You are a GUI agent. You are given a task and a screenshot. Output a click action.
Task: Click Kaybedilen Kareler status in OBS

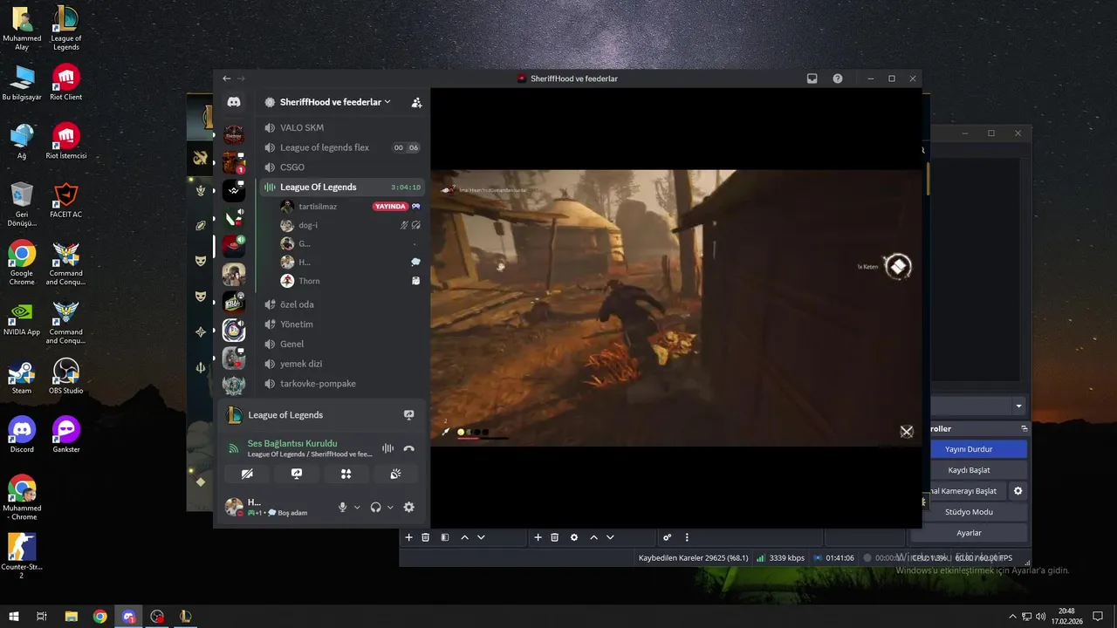coord(694,558)
